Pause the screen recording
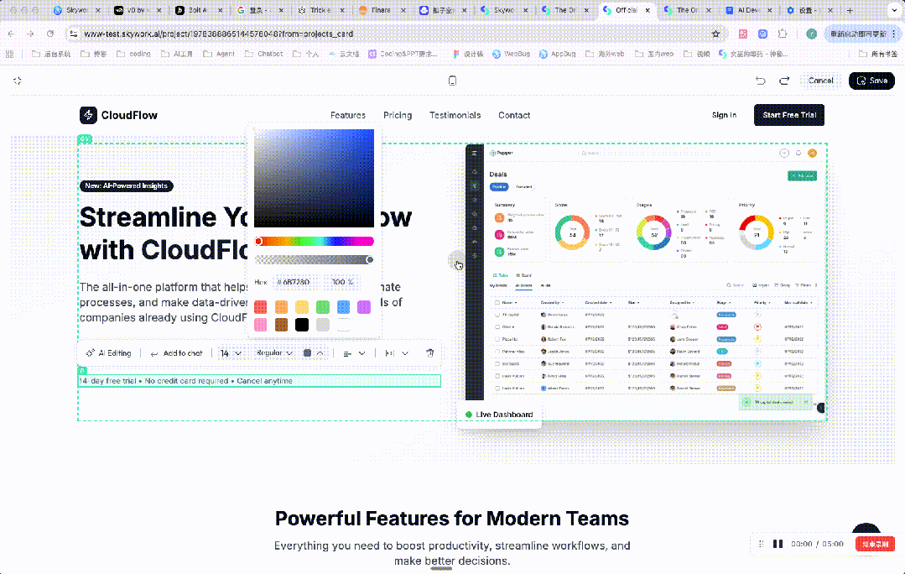 [x=778, y=544]
